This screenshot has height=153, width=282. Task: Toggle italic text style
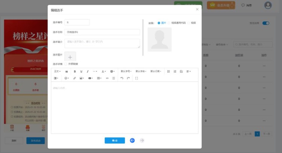(x=88, y=71)
